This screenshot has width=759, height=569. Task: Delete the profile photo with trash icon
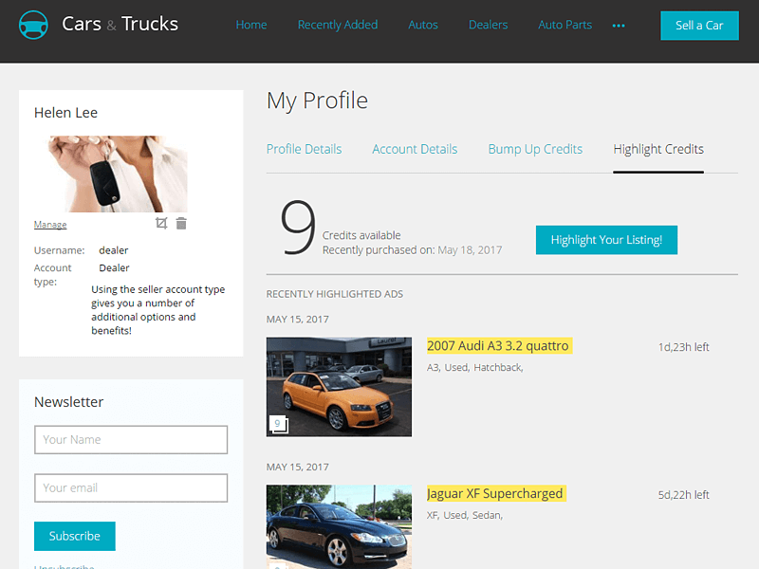(181, 223)
